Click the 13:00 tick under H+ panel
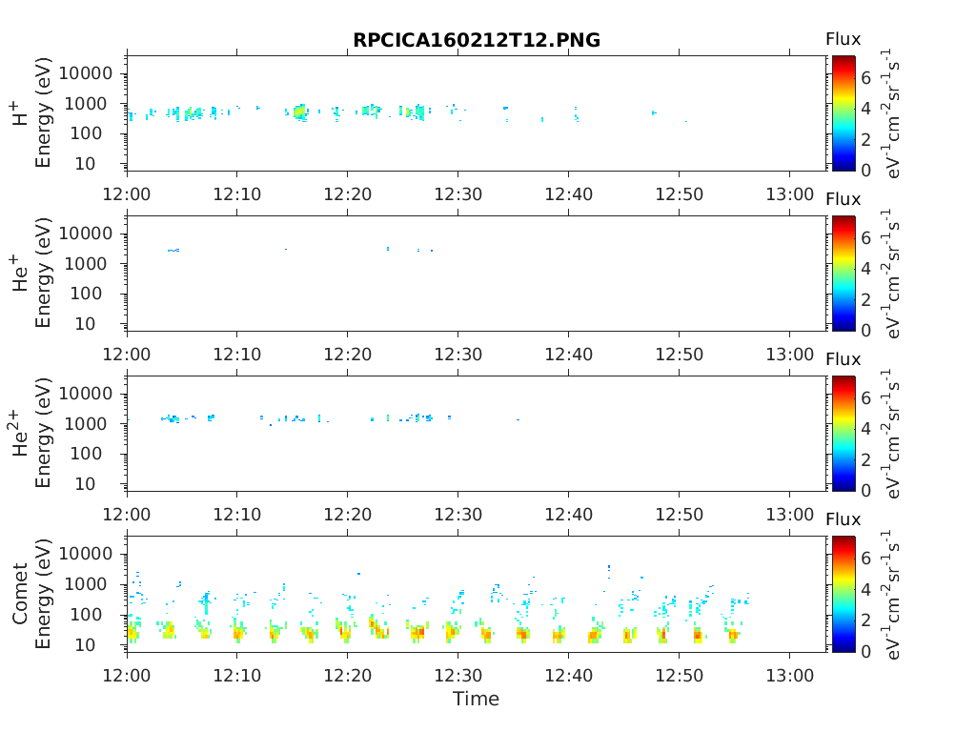976x732 pixels. [x=790, y=194]
